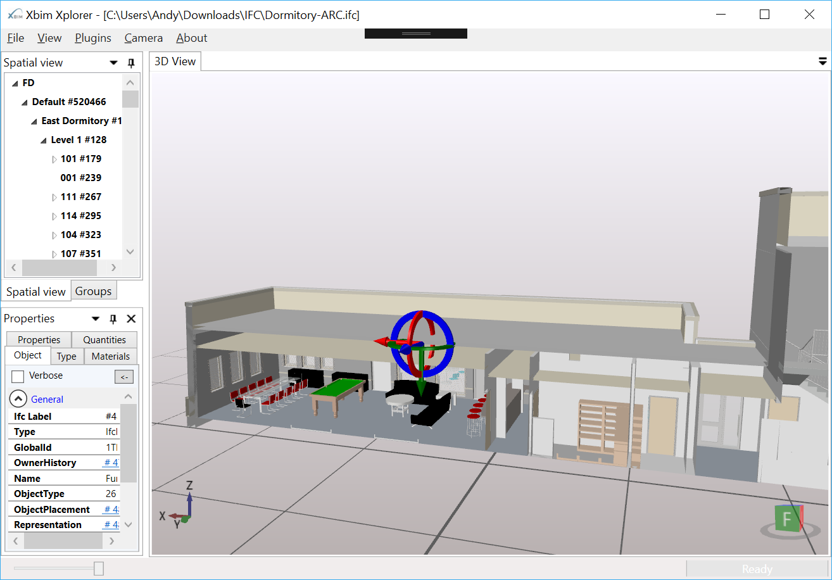Image resolution: width=832 pixels, height=580 pixels.
Task: Collapse the Default #520466 node
Action: [x=25, y=102]
